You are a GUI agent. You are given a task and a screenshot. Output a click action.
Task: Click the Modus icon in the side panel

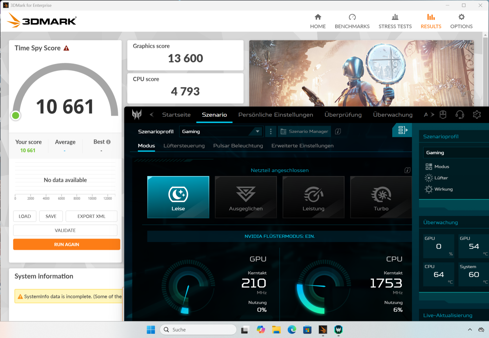(429, 167)
